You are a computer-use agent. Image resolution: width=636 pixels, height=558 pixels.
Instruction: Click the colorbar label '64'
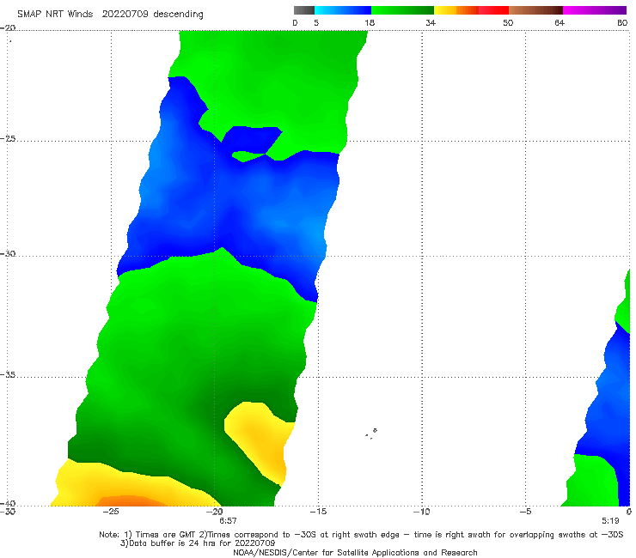(560, 22)
